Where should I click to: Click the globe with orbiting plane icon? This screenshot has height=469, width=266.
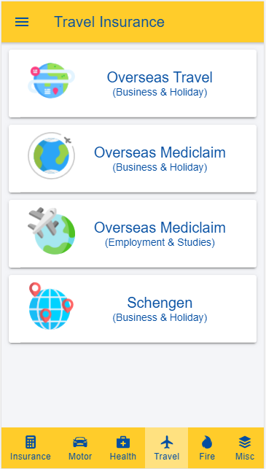(x=51, y=155)
